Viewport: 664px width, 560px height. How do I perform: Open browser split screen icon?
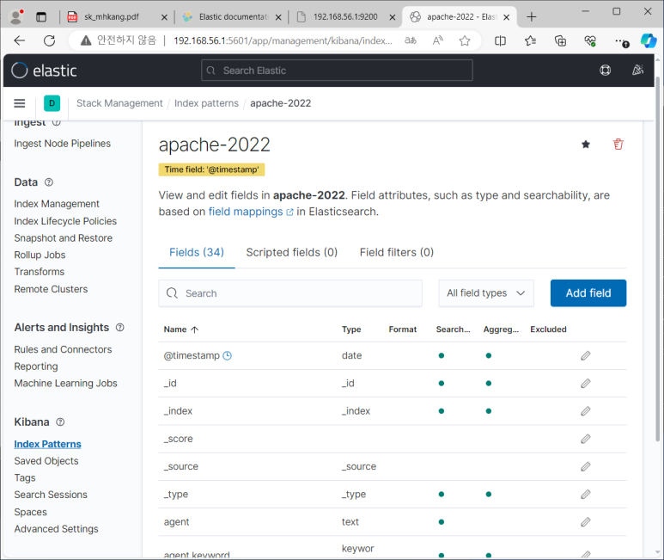(500, 40)
